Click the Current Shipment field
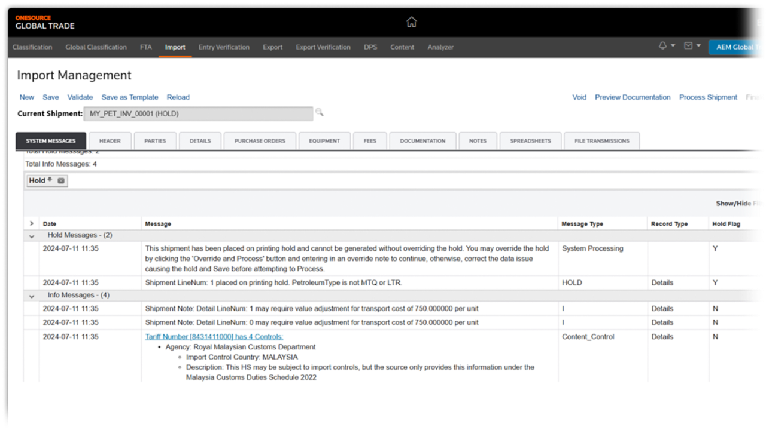The image size is (766, 430). pyautogui.click(x=197, y=113)
